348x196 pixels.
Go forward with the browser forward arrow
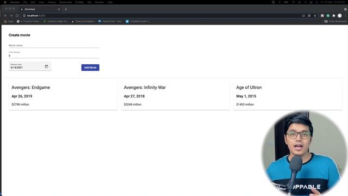pyautogui.click(x=11, y=16)
